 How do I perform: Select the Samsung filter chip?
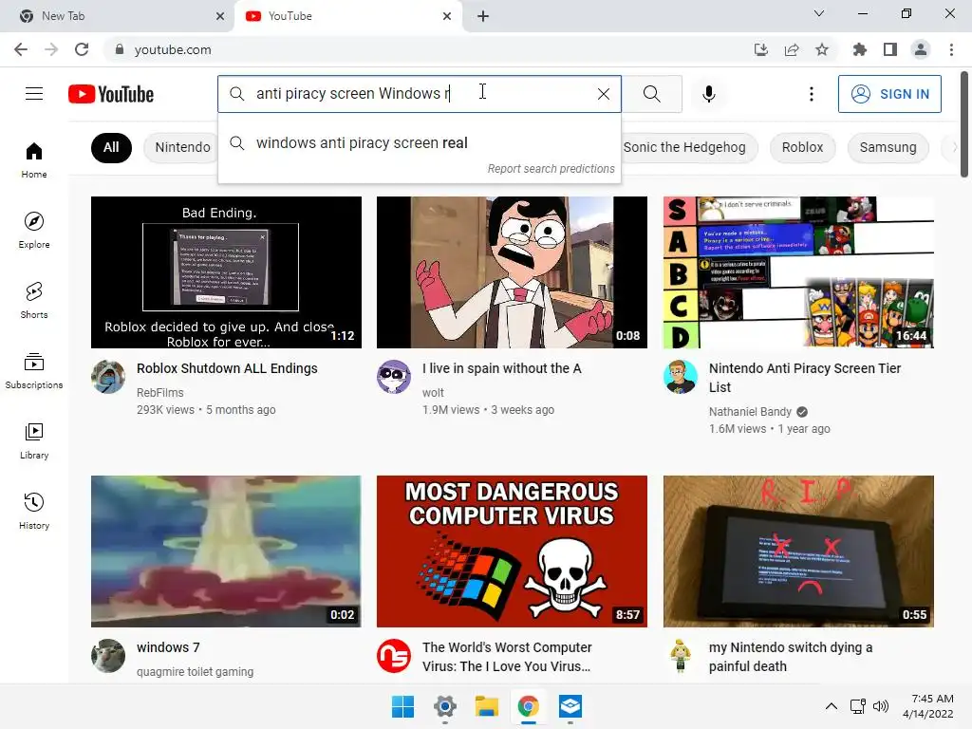pos(888,147)
